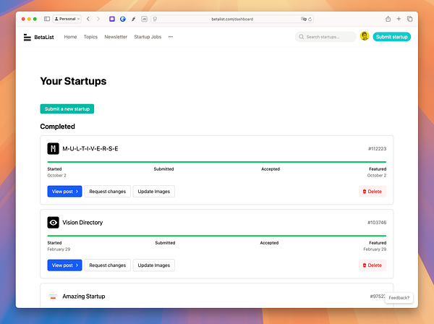The width and height of the screenshot is (434, 324).
Task: Click Featured label in M·U·L·T·I·V·E·R·S·E card
Action: coord(378,169)
